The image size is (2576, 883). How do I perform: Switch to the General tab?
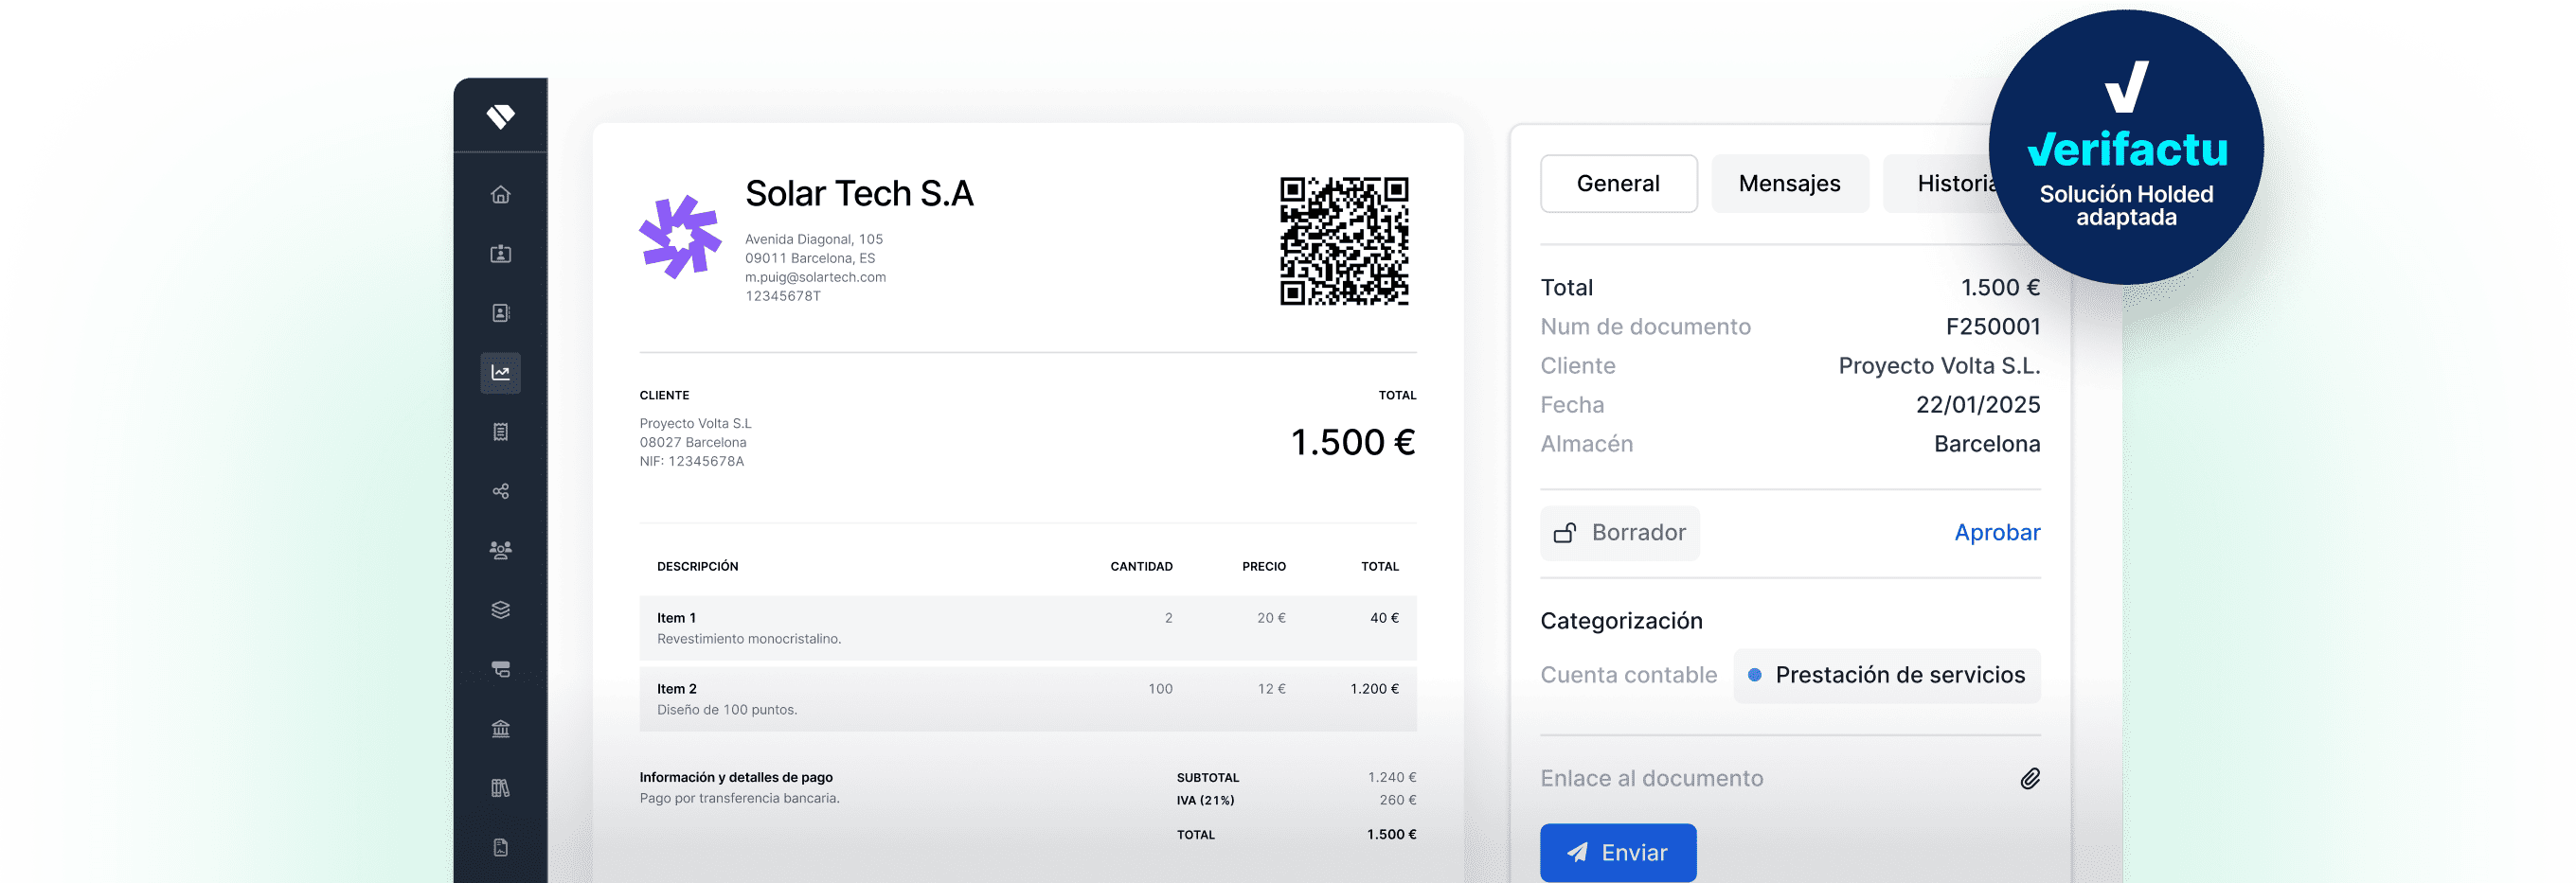click(x=1618, y=184)
